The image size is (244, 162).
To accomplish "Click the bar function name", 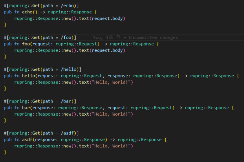I will pyautogui.click(x=26, y=108).
